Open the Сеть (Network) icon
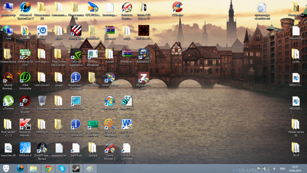 [x=8, y=31]
